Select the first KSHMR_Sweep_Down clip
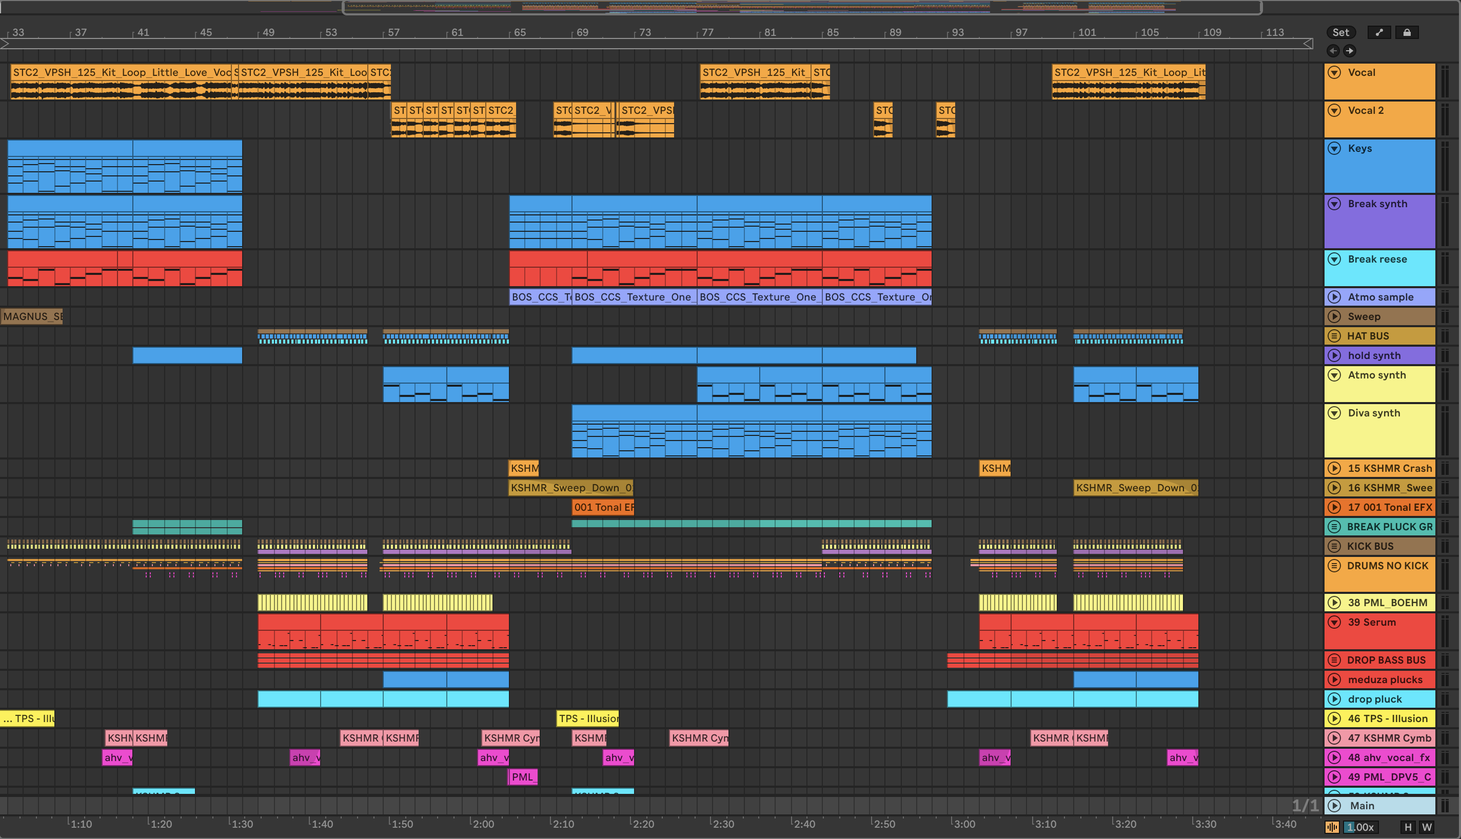This screenshot has height=839, width=1461. point(571,488)
